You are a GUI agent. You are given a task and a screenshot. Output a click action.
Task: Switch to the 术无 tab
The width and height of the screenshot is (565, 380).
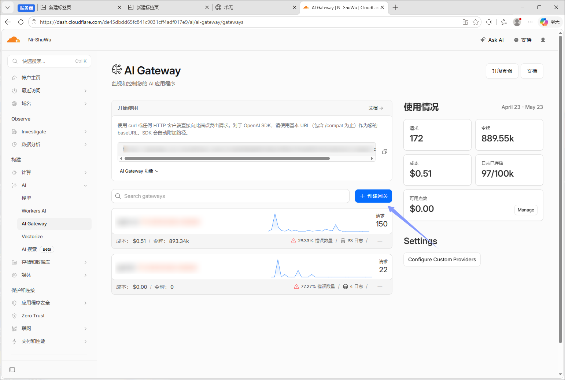click(255, 7)
